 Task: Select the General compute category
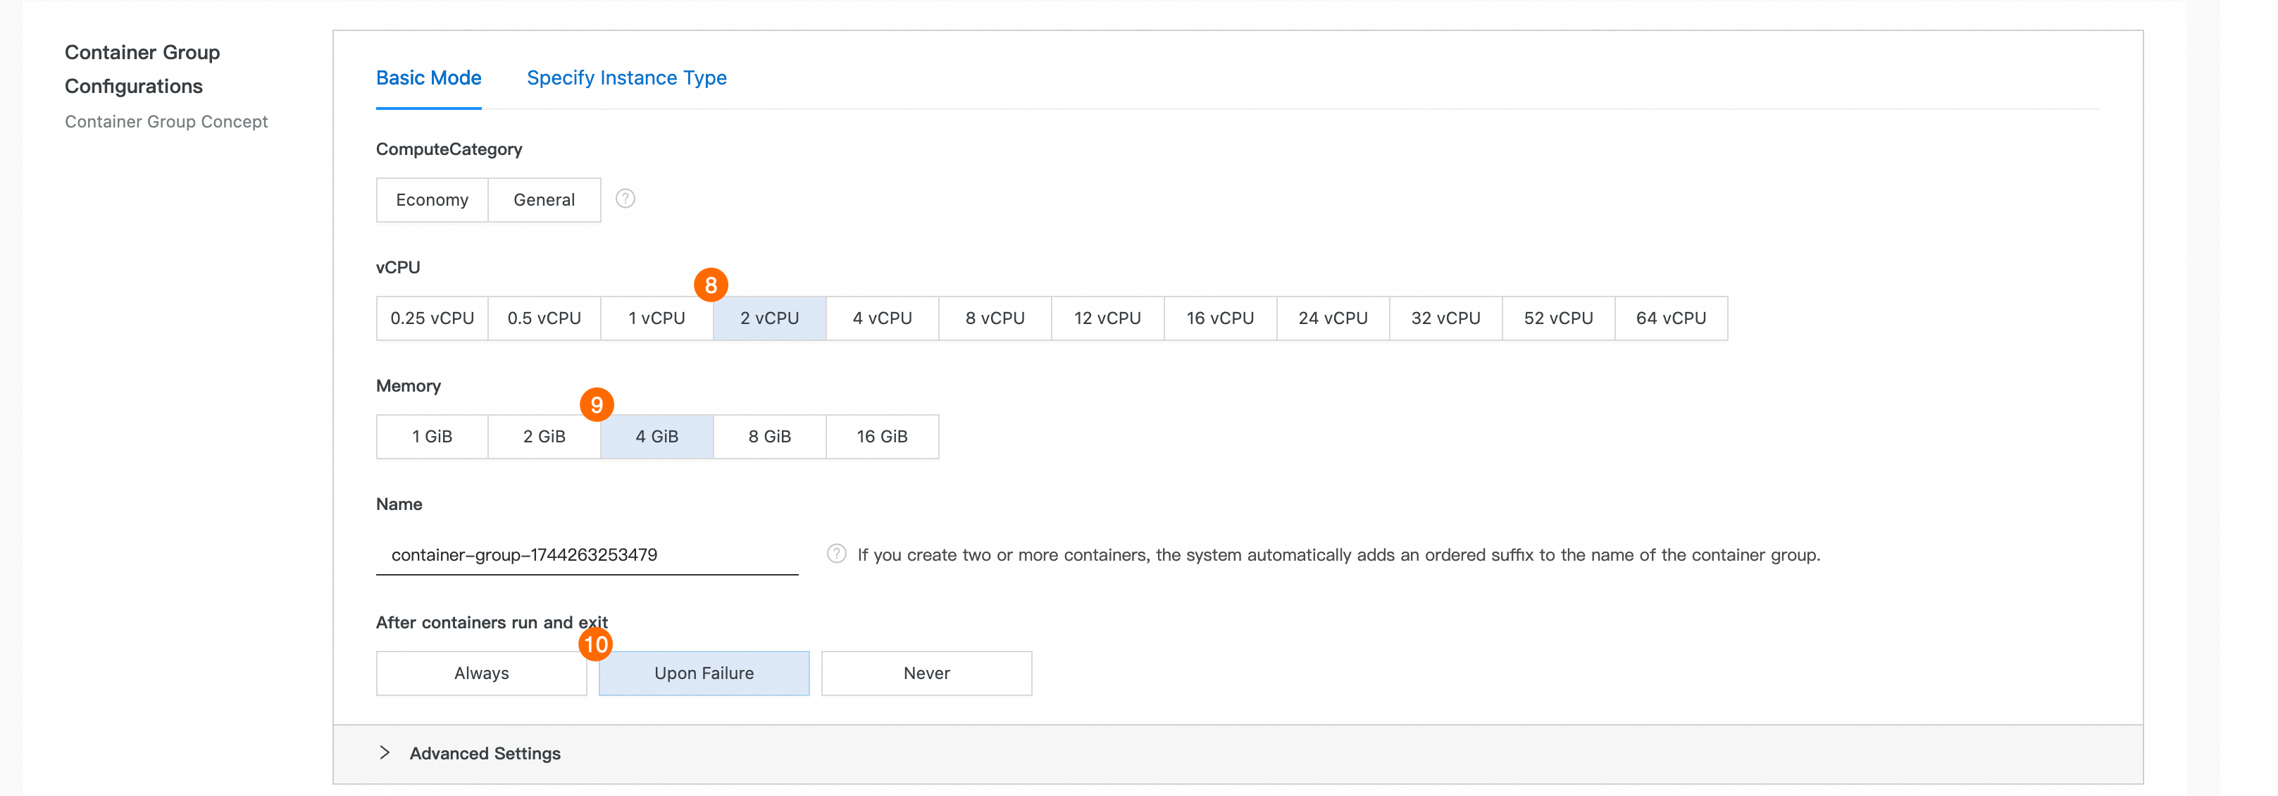[x=544, y=200]
